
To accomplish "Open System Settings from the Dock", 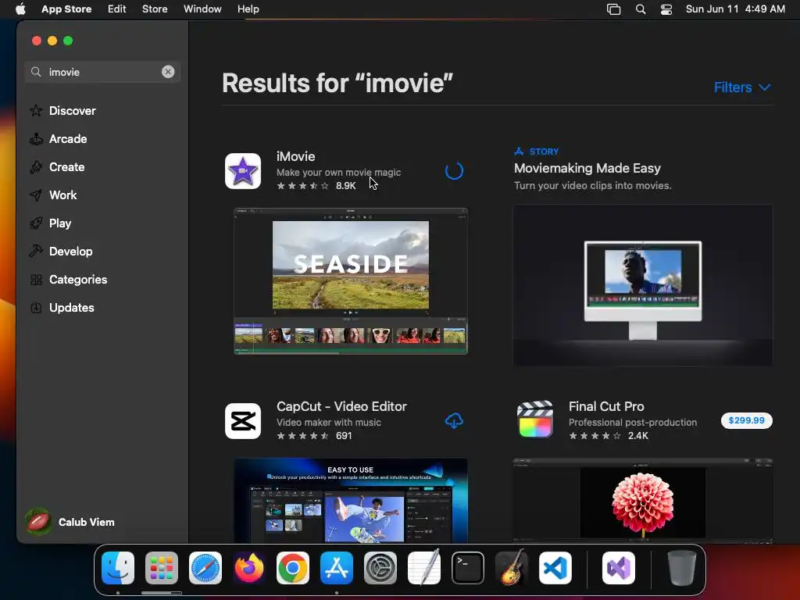I will click(x=380, y=568).
